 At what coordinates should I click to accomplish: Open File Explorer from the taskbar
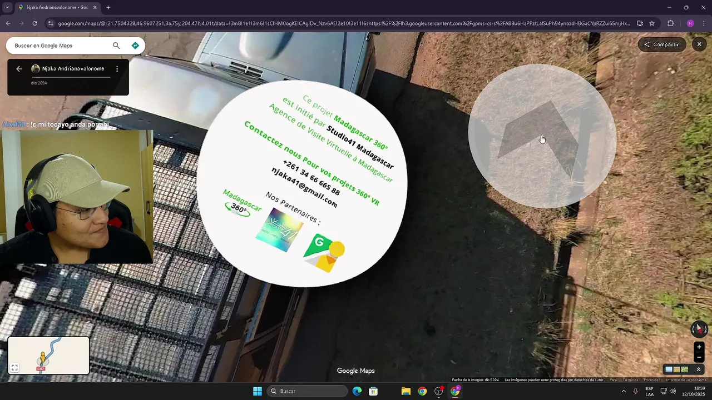(406, 391)
